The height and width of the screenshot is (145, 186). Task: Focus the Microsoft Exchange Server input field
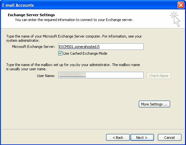coord(101,47)
